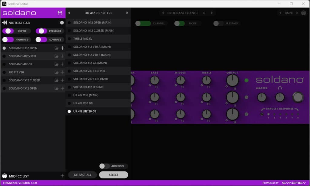Click the round button right of master knobs
Screen dimensions: 310x186
298,97
